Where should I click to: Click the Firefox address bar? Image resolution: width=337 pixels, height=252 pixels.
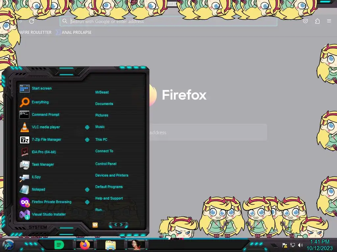(x=168, y=21)
